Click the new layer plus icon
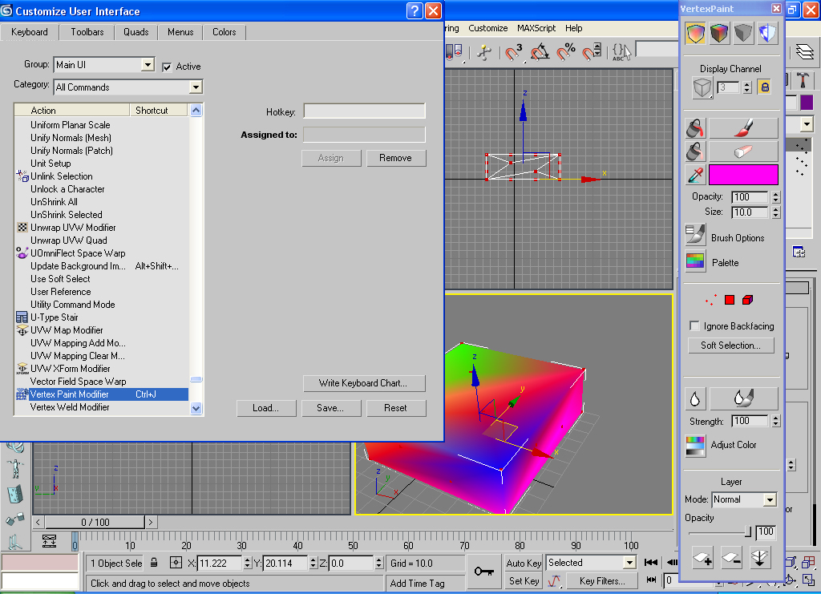 [702, 558]
